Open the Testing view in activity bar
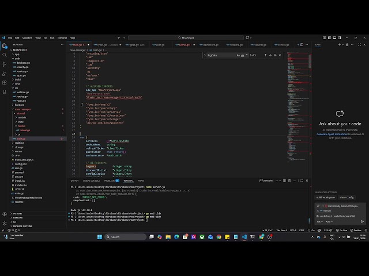 5,92
